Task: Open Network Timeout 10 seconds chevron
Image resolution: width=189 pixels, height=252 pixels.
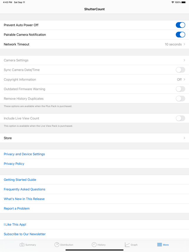Action: [x=184, y=44]
